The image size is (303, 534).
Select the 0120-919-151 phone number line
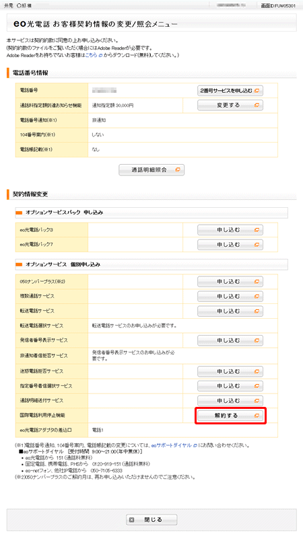[x=88, y=464]
